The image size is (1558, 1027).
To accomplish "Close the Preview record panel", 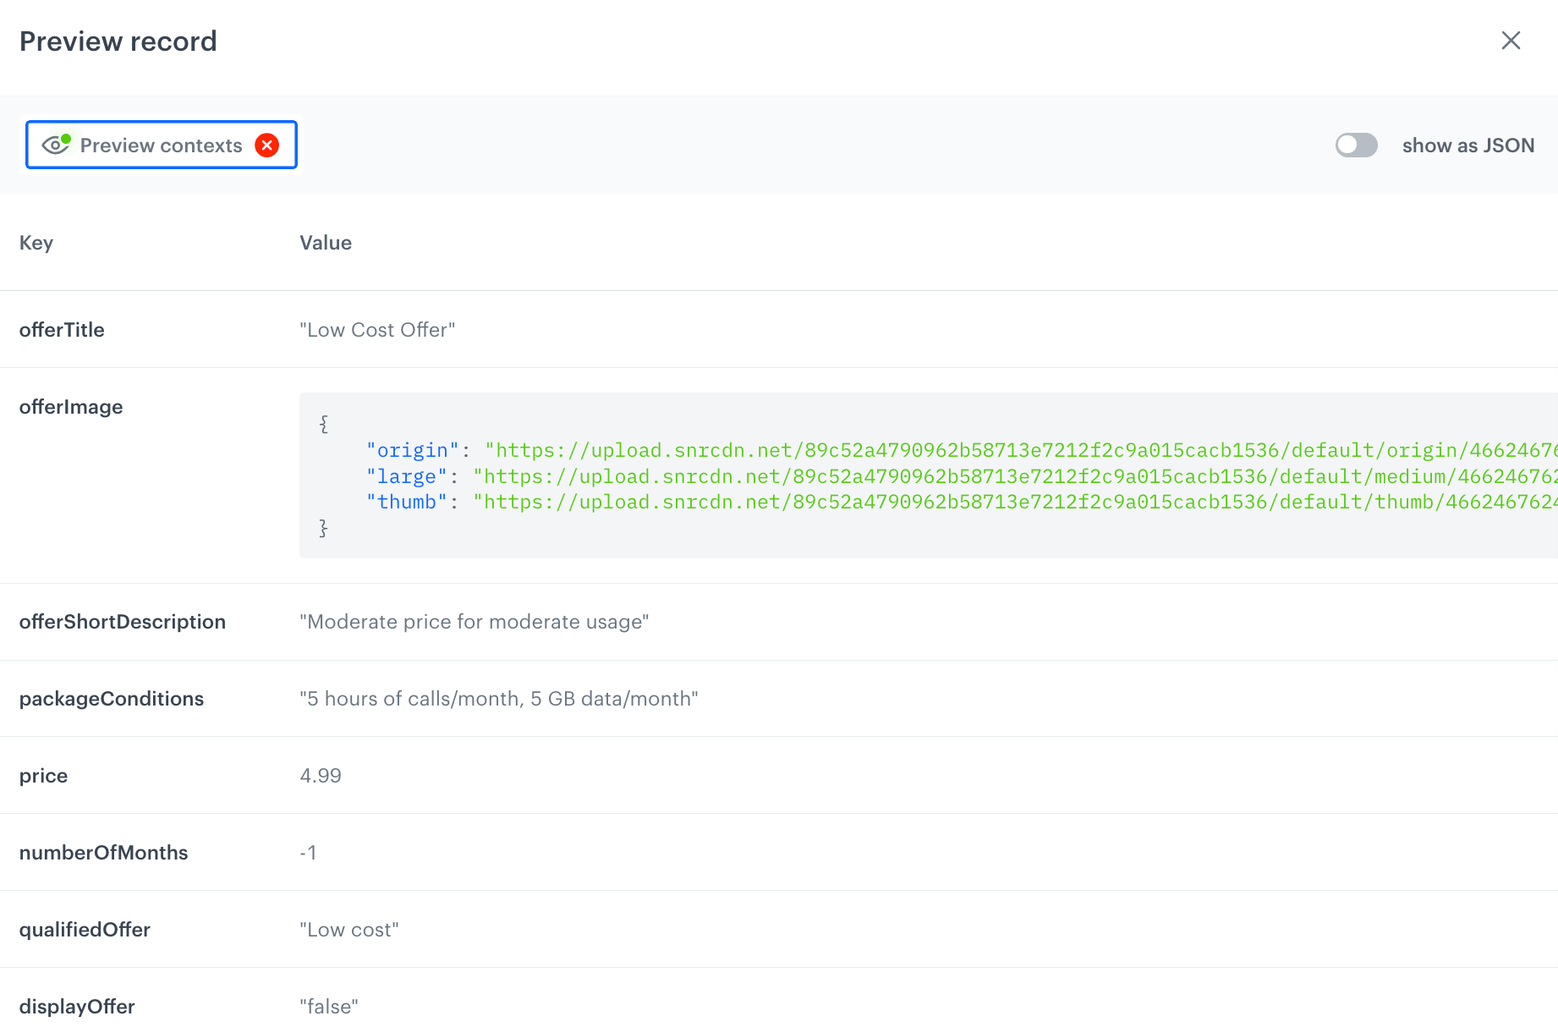I will tap(1511, 41).
